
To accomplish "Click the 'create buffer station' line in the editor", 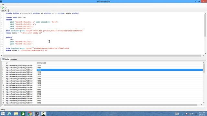I will (42, 13).
